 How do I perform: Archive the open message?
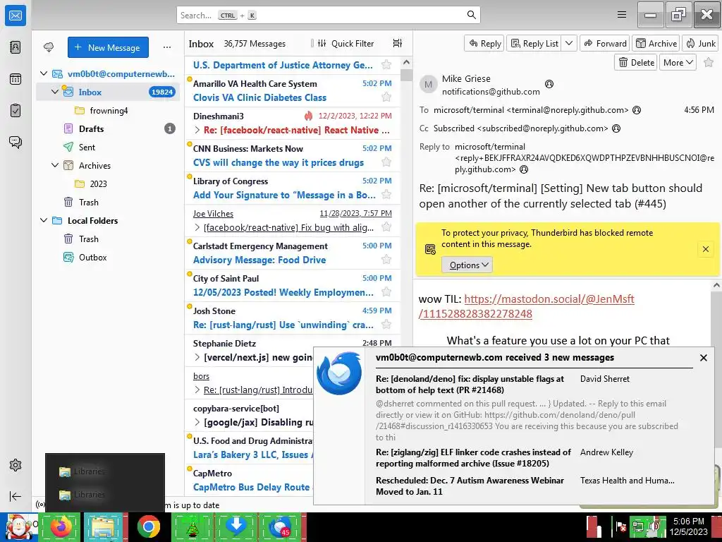coord(656,43)
